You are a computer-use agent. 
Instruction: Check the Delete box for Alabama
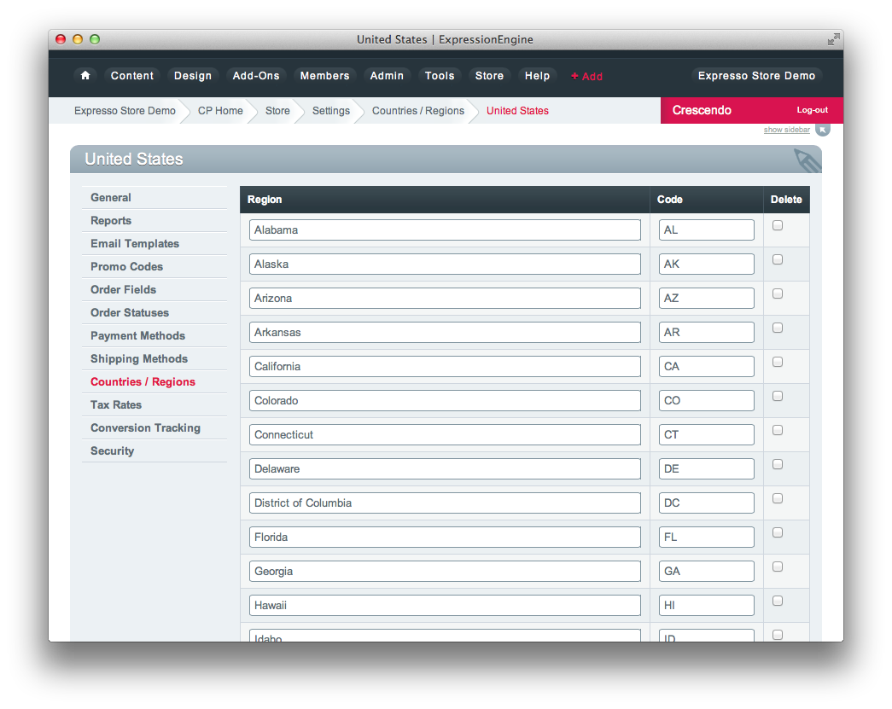pos(778,225)
